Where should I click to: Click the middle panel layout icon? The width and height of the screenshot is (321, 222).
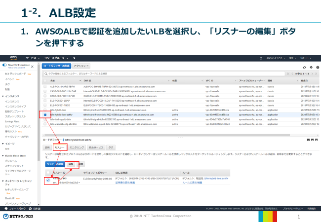pyautogui.click(x=313, y=140)
